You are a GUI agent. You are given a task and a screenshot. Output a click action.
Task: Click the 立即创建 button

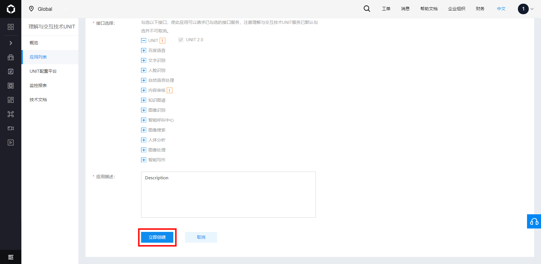coord(157,237)
